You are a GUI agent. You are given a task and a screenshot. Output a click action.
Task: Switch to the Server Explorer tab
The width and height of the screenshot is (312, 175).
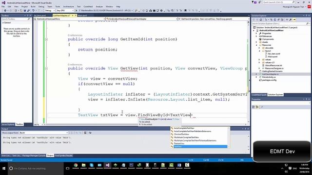coord(8,124)
